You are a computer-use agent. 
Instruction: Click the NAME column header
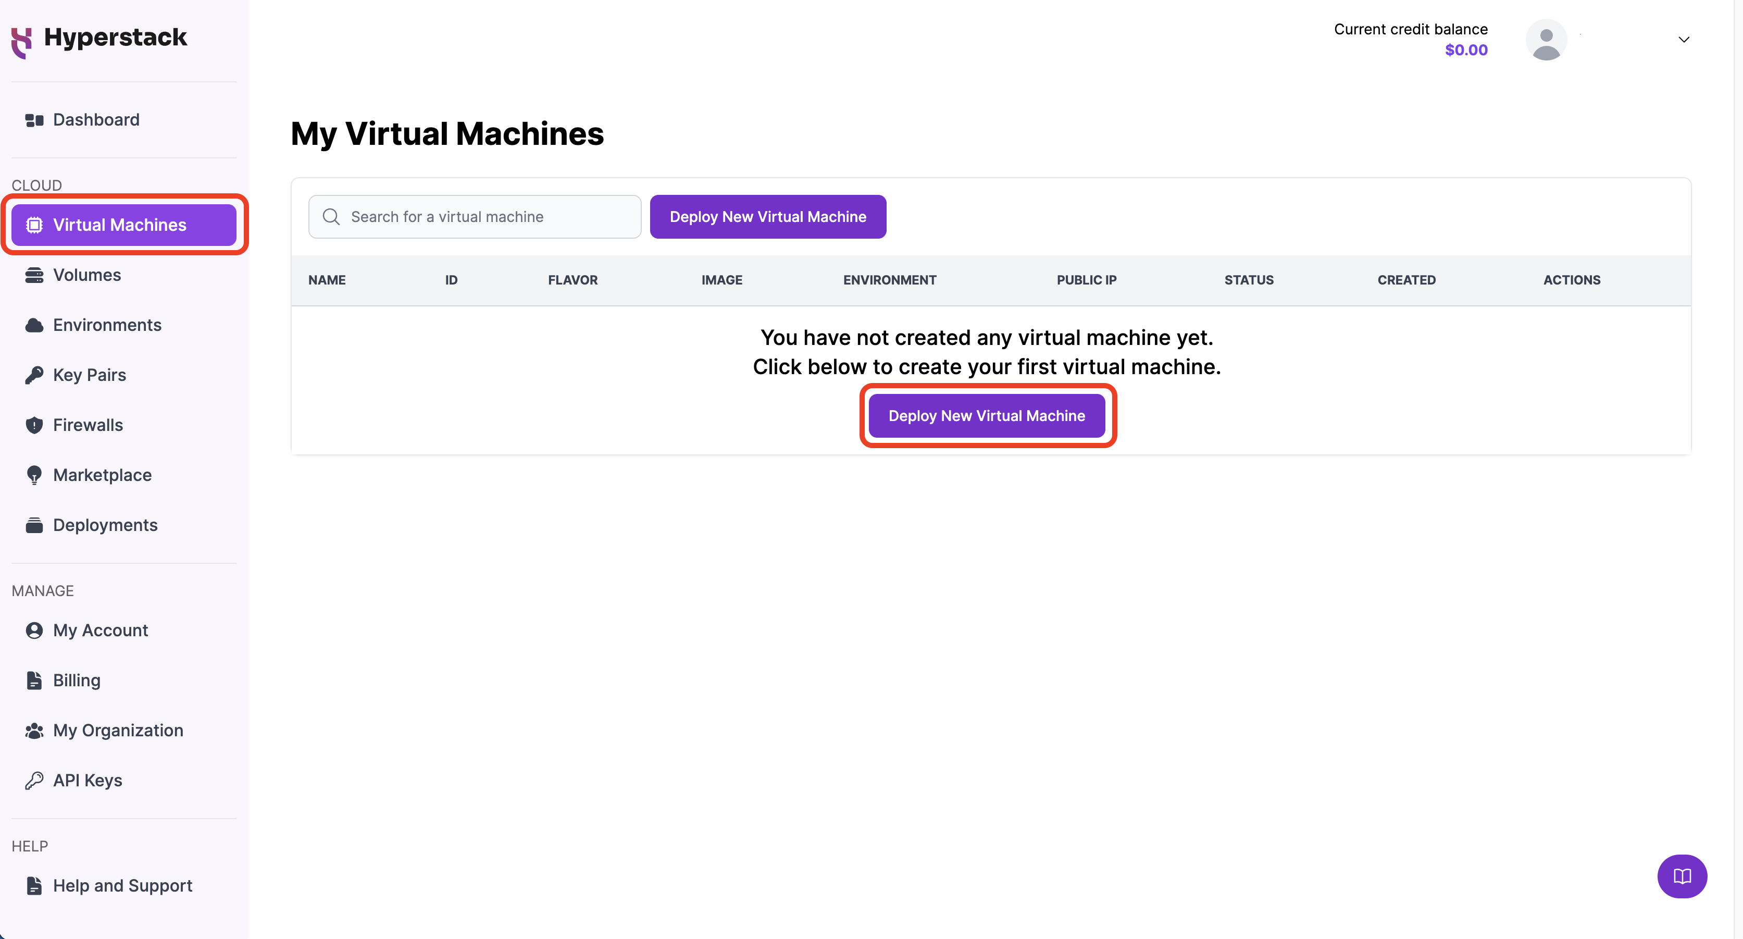tap(327, 280)
